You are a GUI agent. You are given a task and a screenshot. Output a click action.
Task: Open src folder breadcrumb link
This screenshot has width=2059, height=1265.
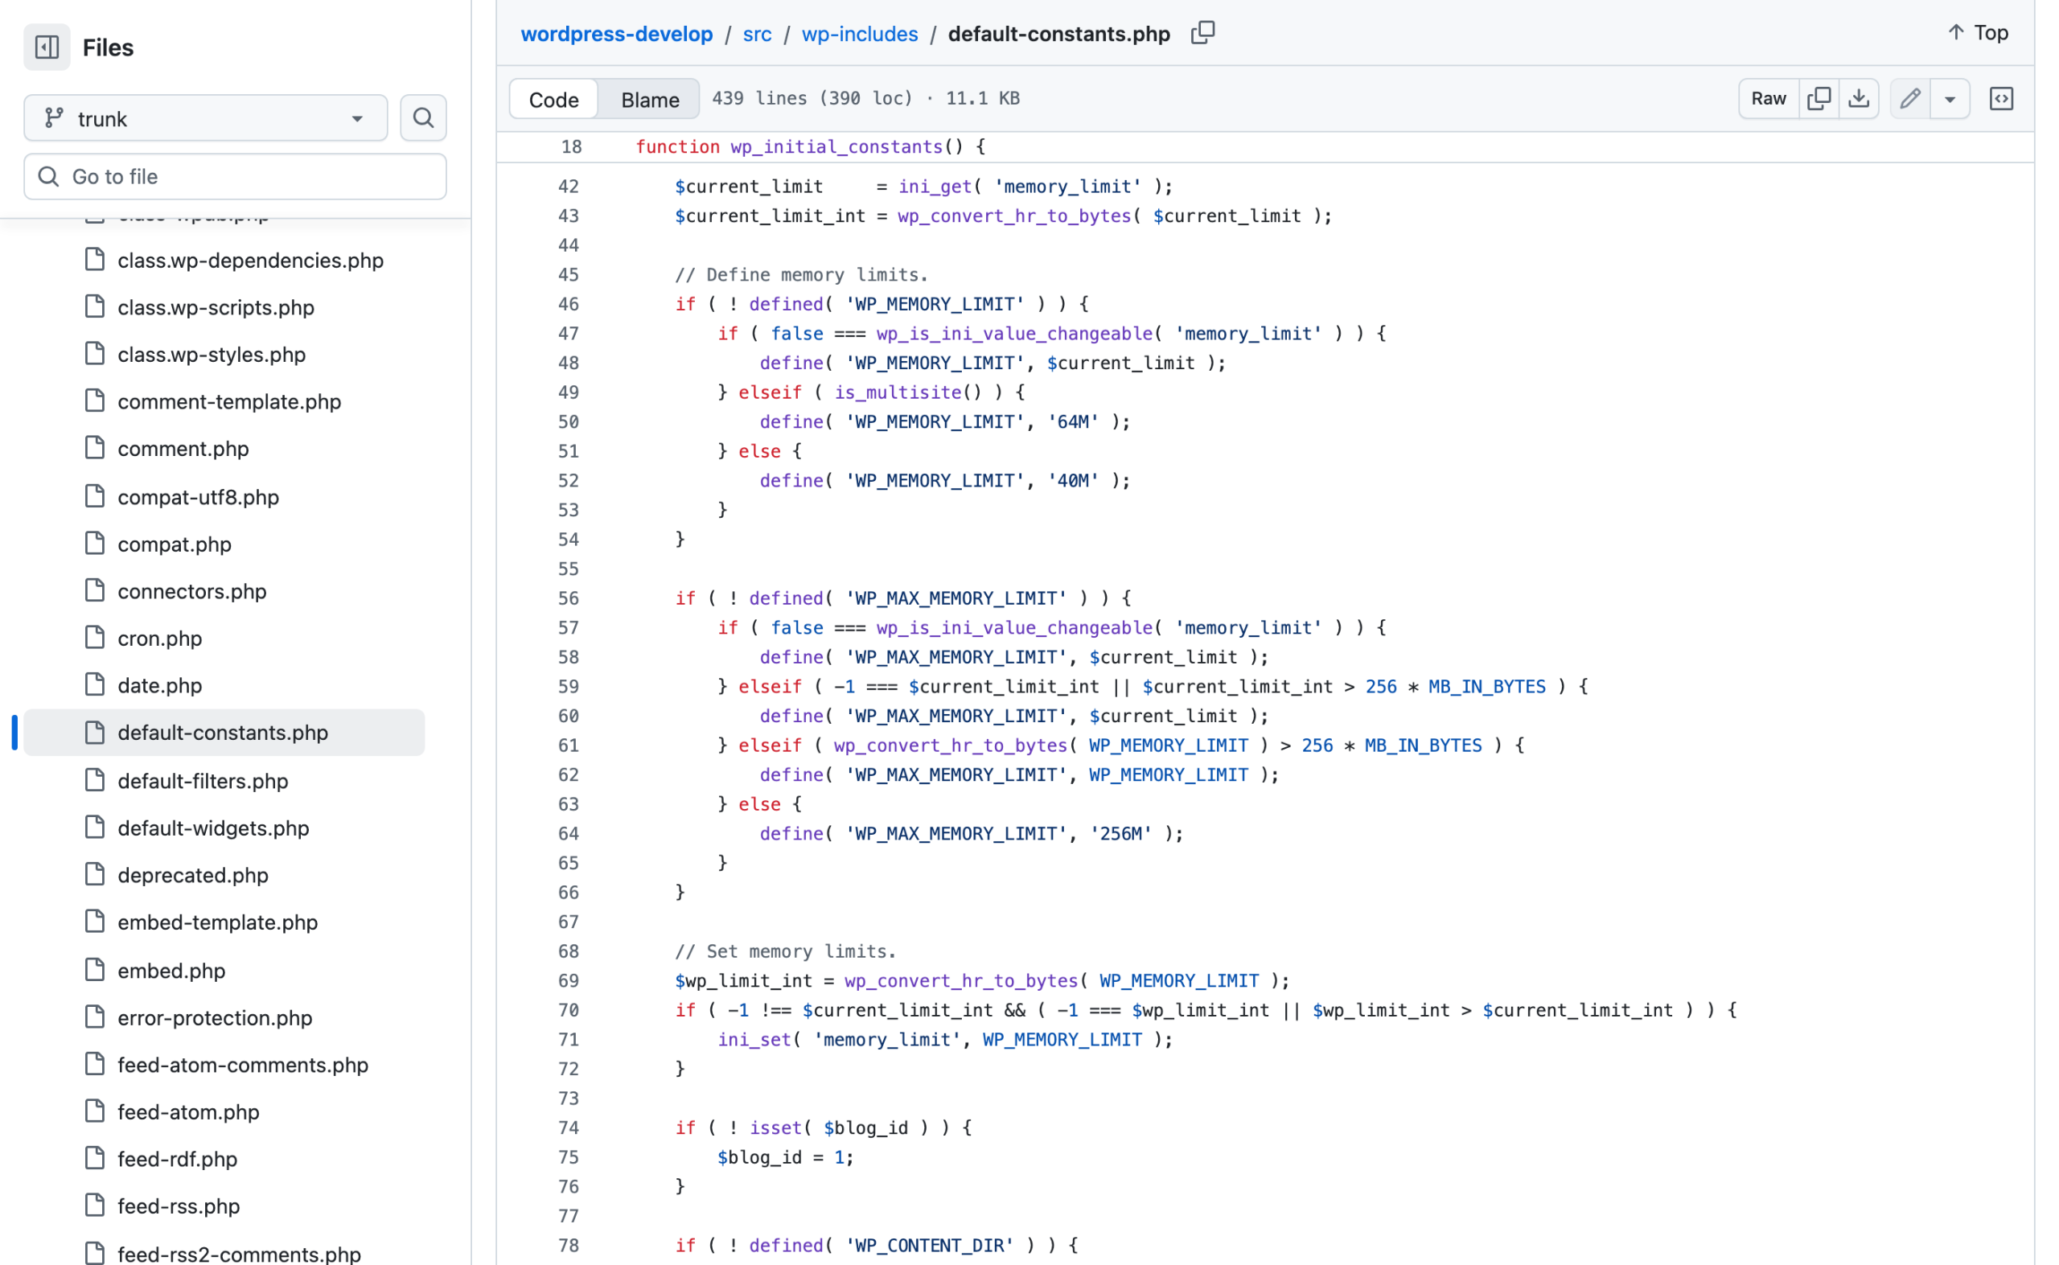757,34
